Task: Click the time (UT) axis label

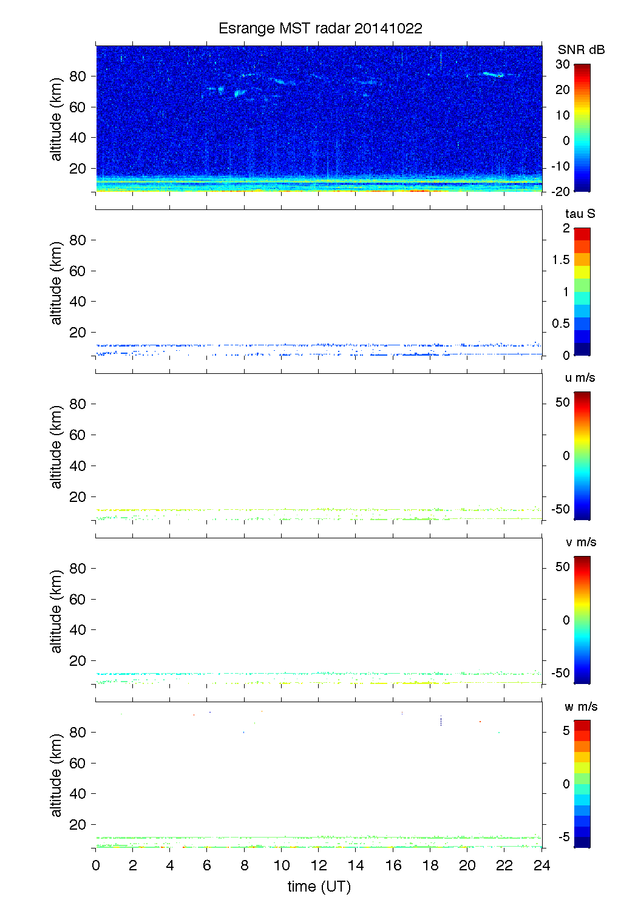Action: pyautogui.click(x=319, y=887)
